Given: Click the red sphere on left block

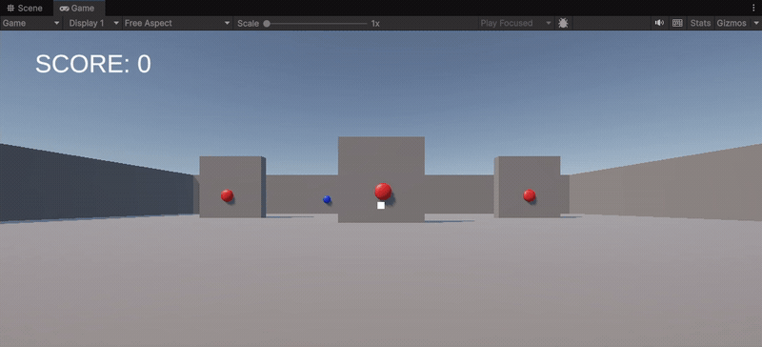Looking at the screenshot, I should tap(227, 195).
